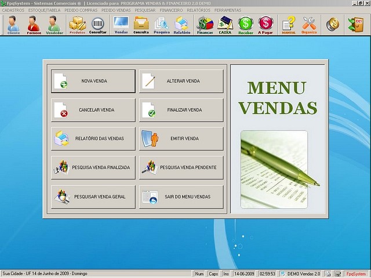Open the MANUAL help icon
Viewport: 371px width, 278px height.
[x=289, y=25]
